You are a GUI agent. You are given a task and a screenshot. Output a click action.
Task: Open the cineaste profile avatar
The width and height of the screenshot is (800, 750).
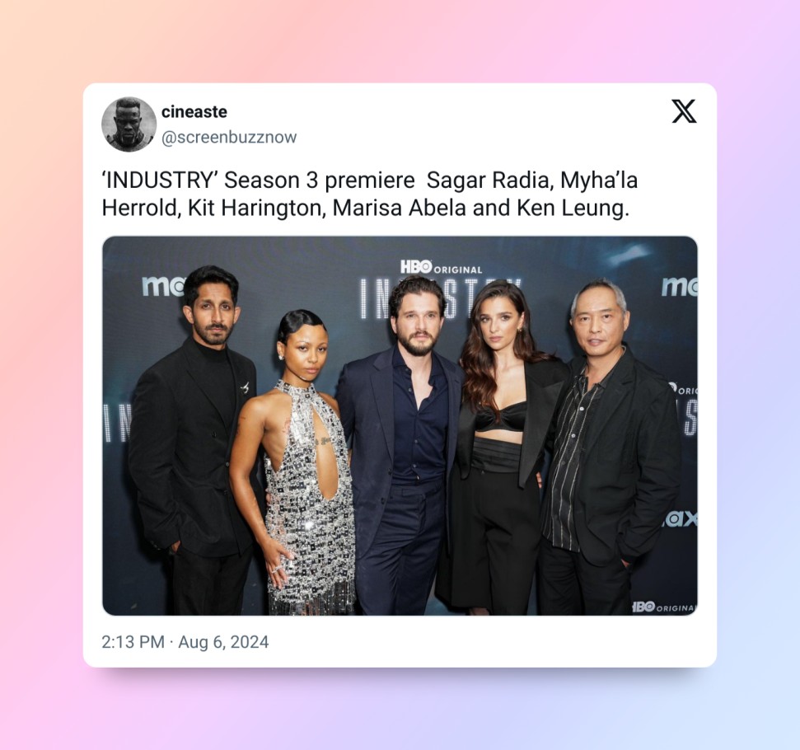pos(129,124)
